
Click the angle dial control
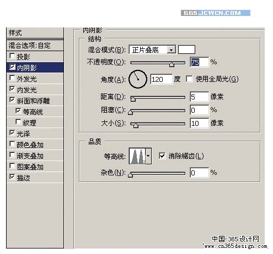click(137, 79)
